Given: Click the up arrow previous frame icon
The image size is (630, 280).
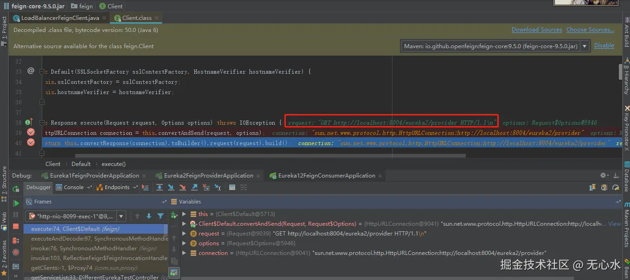Looking at the screenshot, I should [x=137, y=216].
